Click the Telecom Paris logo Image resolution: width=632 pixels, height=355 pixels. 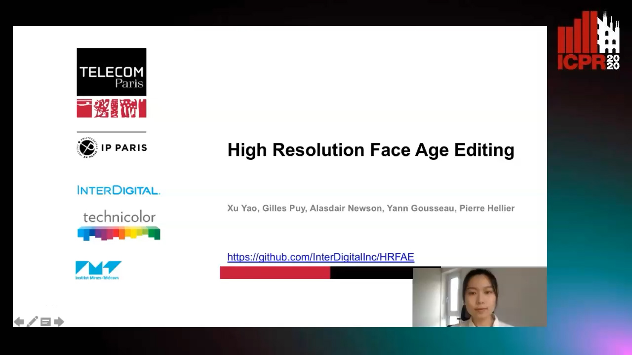pyautogui.click(x=111, y=82)
